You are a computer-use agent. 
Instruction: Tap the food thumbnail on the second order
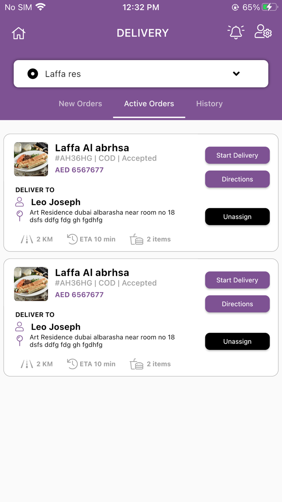[31, 284]
